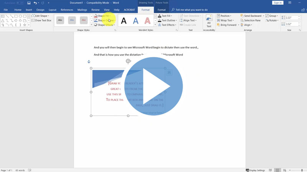
Task: Click the rotate handle above the text box
Action: pos(128,61)
